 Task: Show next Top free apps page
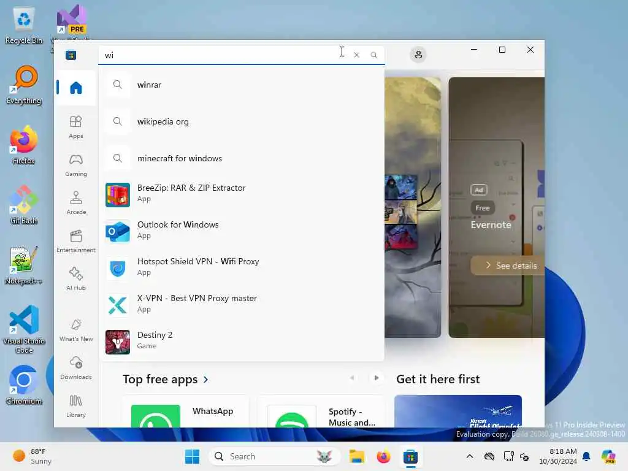click(376, 378)
